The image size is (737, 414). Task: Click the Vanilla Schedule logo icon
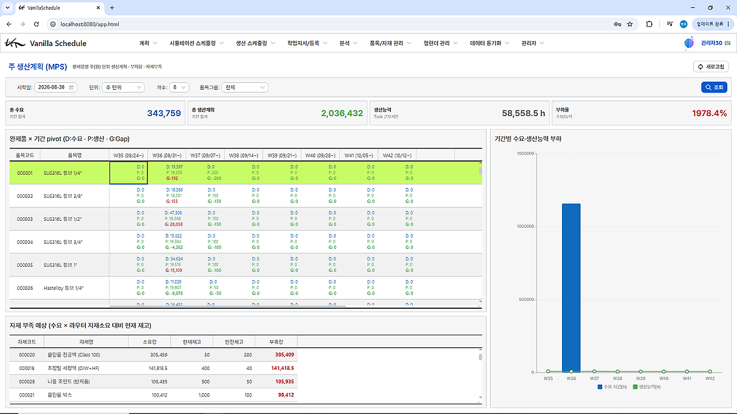(x=14, y=43)
